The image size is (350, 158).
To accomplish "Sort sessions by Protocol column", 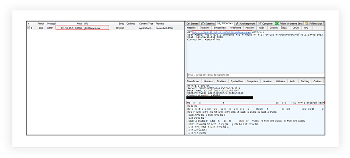I will [51, 24].
